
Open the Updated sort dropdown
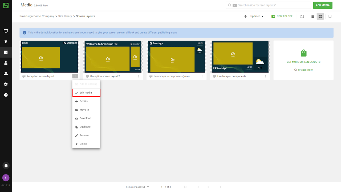[x=257, y=16]
